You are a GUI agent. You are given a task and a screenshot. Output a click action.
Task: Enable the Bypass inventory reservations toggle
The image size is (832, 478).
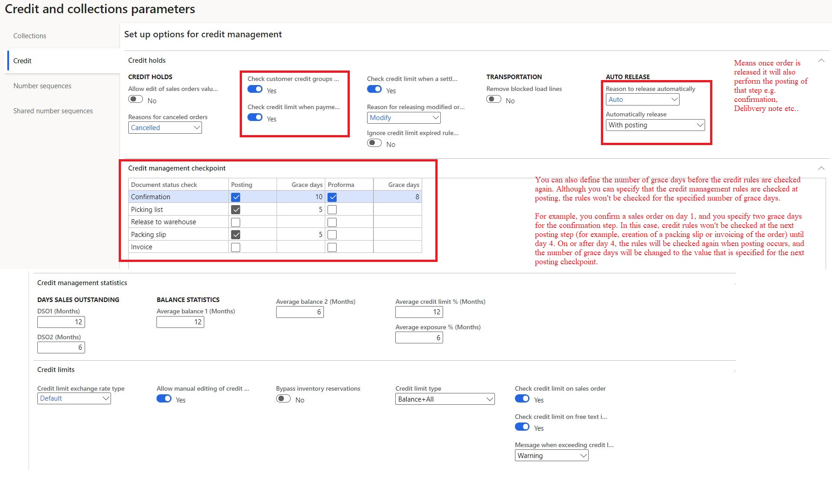click(283, 398)
